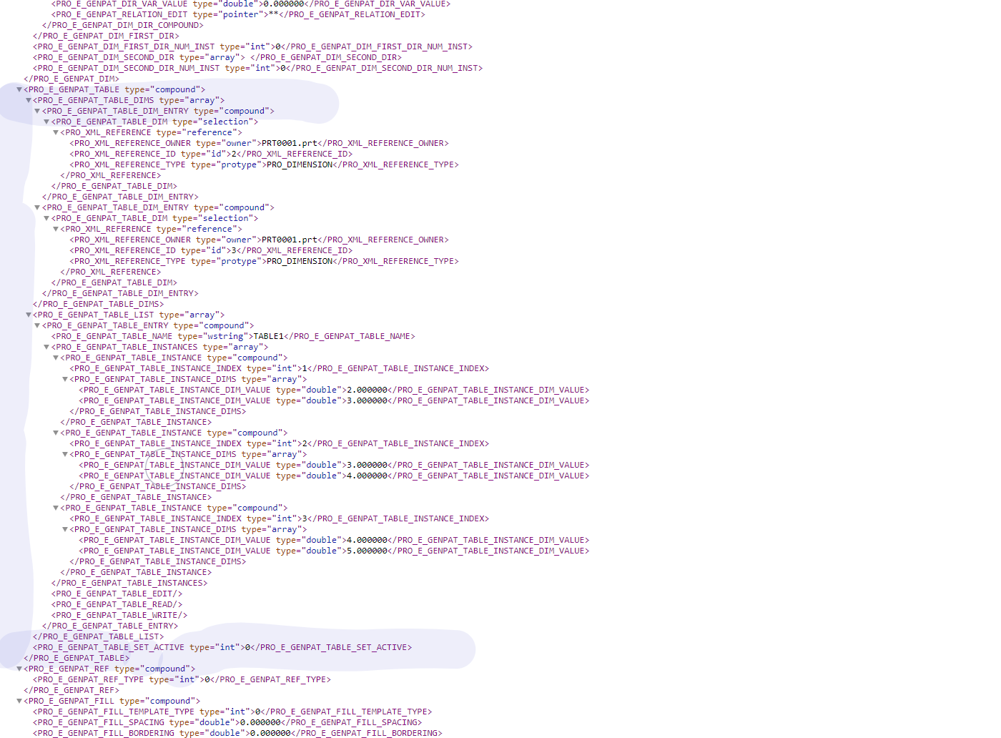Select the empty PRO_E_GENPAT_TABLE_EDIT tag
The image size is (1001, 738).
tap(117, 594)
